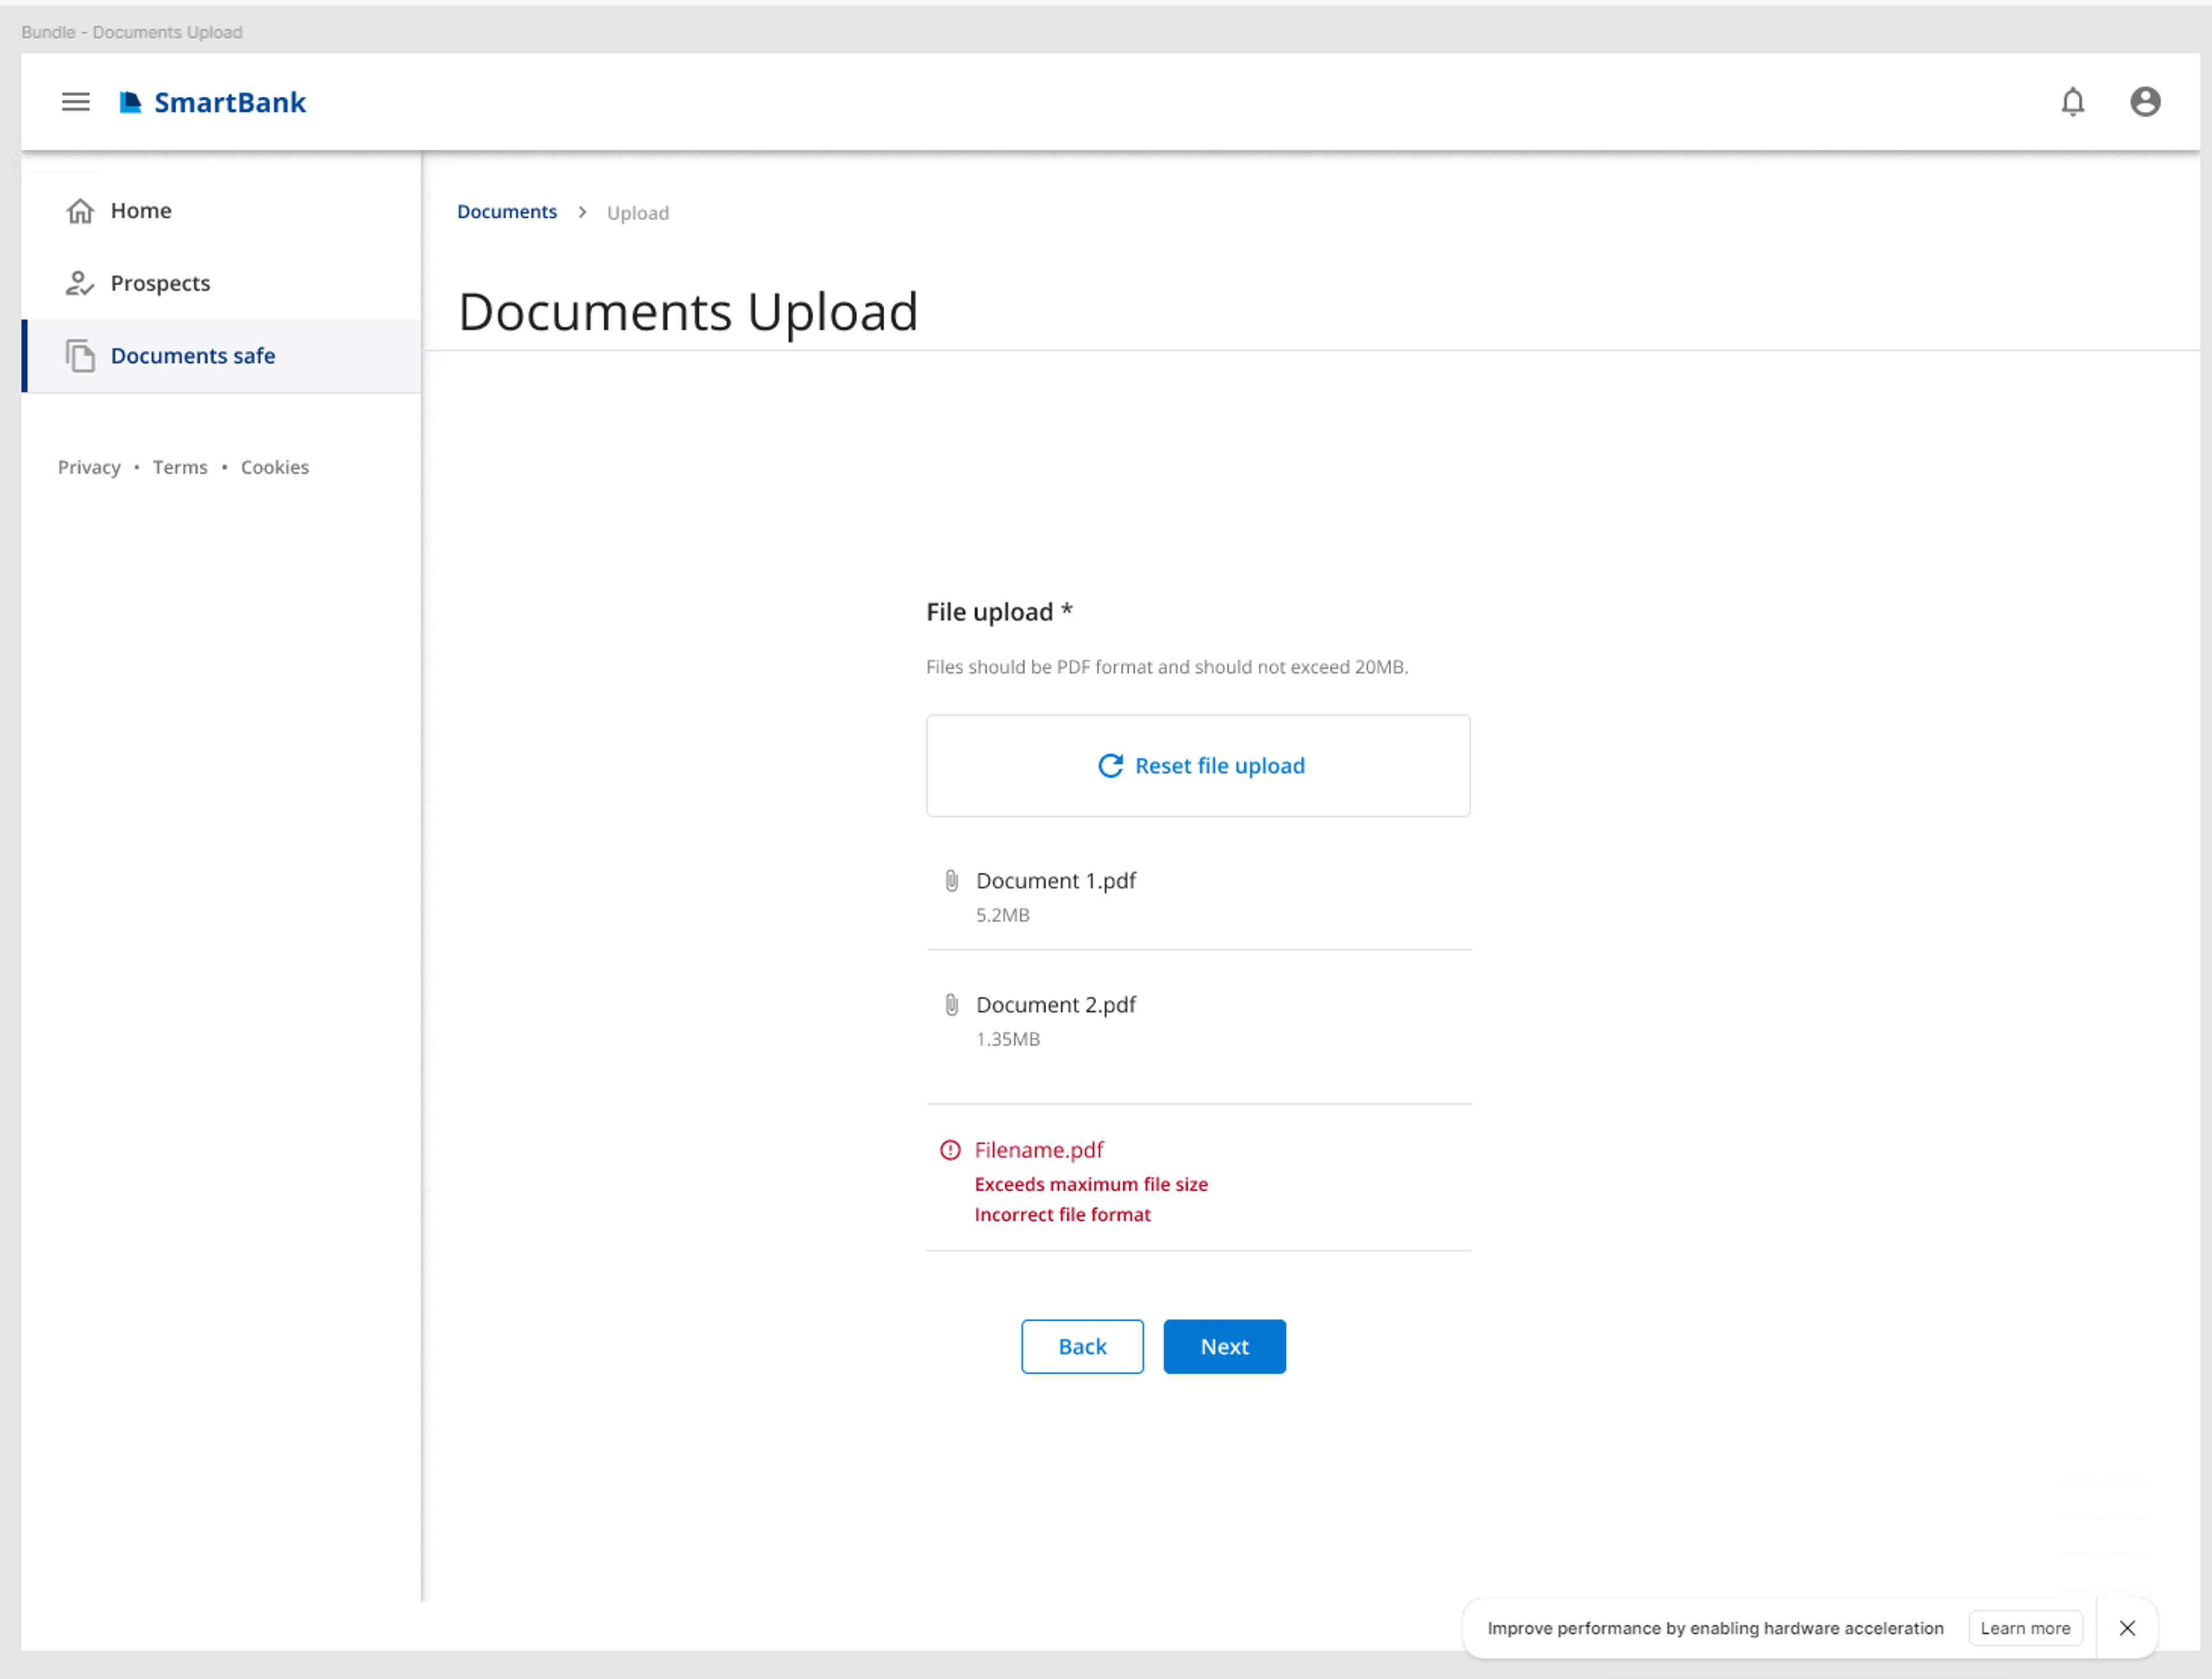Navigate to Documents breadcrumb
This screenshot has width=2212, height=1679.
pos(507,212)
